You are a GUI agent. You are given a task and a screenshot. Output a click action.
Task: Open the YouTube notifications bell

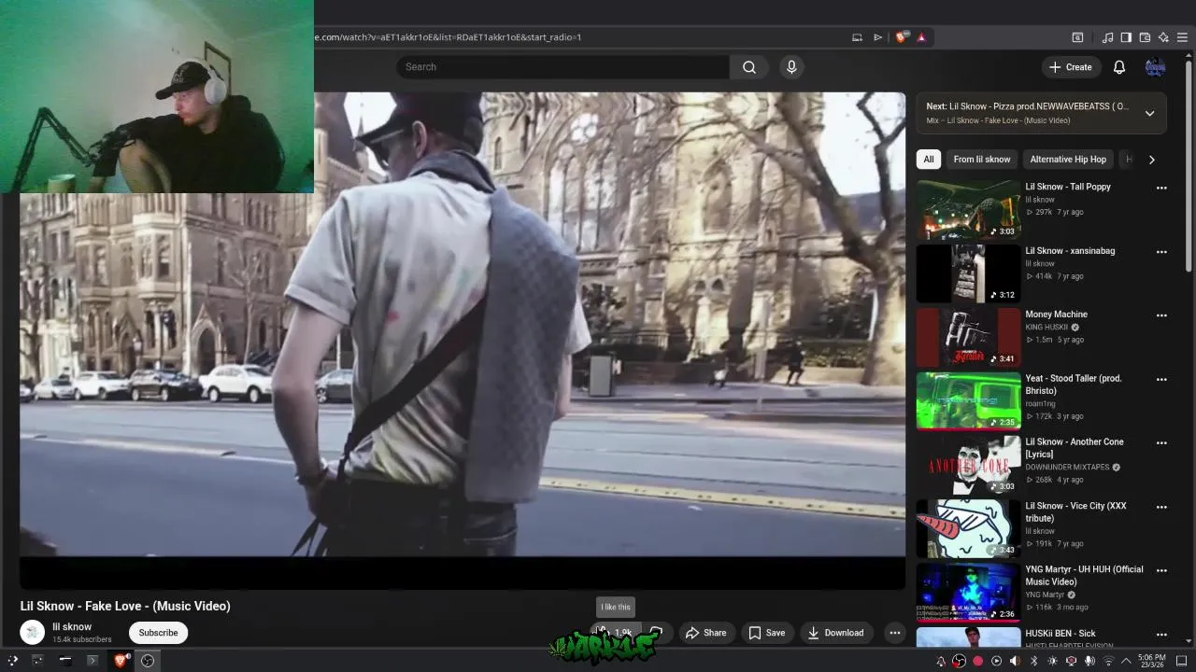(1119, 67)
